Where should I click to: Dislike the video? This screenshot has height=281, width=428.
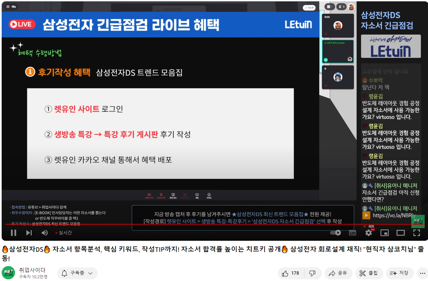pyautogui.click(x=313, y=273)
